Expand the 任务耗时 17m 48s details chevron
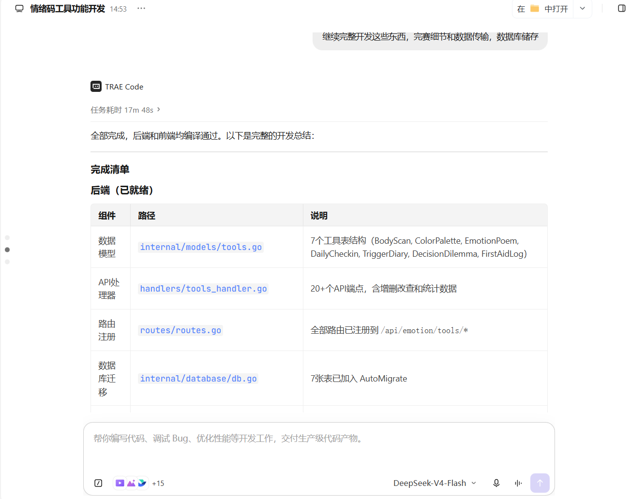The height and width of the screenshot is (499, 630). [159, 110]
